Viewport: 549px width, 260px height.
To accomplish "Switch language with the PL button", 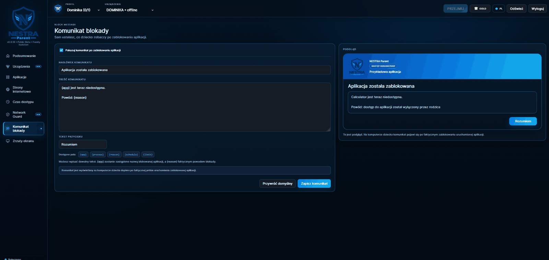I will pyautogui.click(x=499, y=9).
